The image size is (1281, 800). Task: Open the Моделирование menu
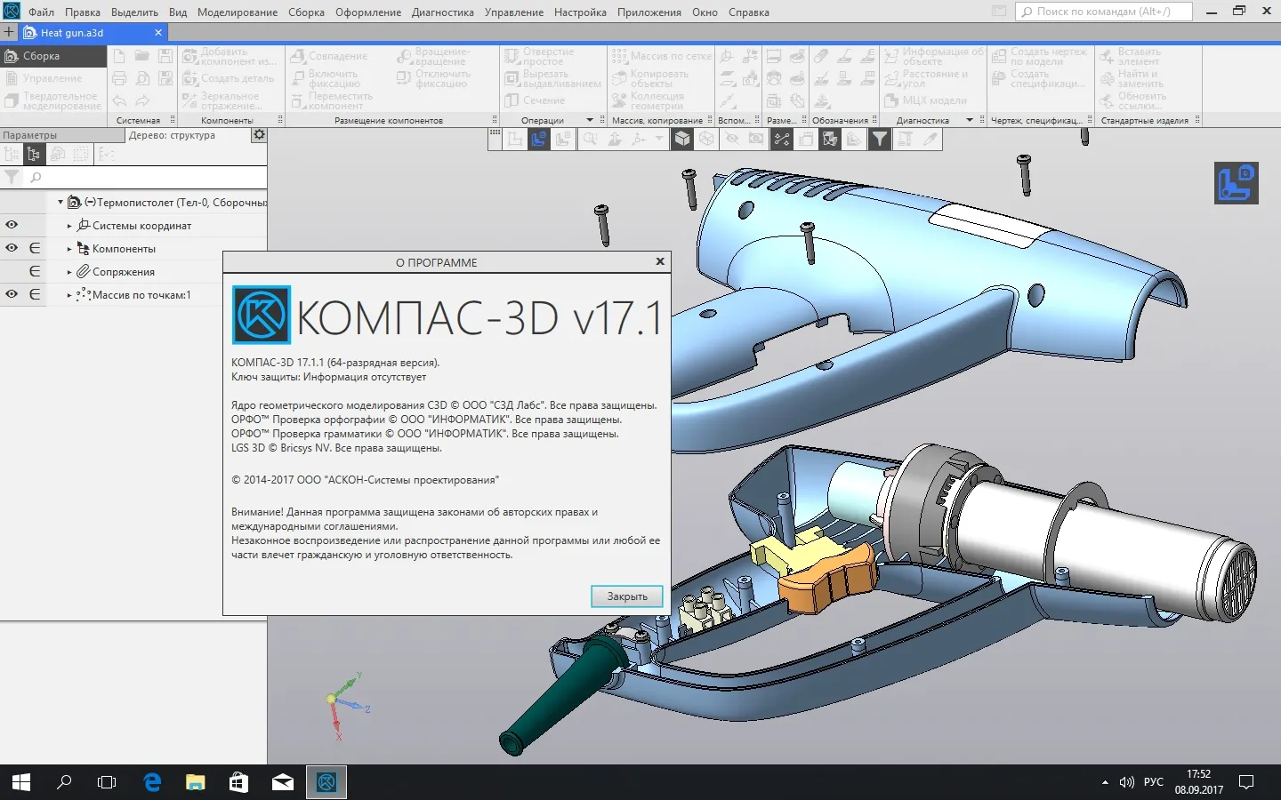point(237,12)
